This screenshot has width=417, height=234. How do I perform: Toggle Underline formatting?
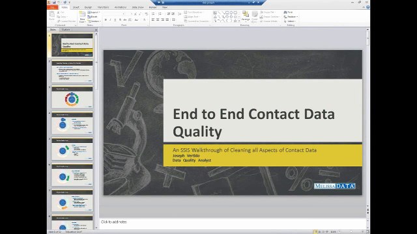click(115, 19)
